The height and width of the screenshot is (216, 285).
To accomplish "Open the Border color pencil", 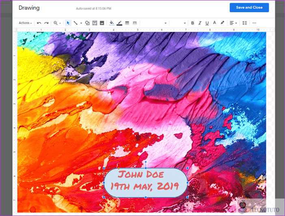I will click(x=119, y=23).
